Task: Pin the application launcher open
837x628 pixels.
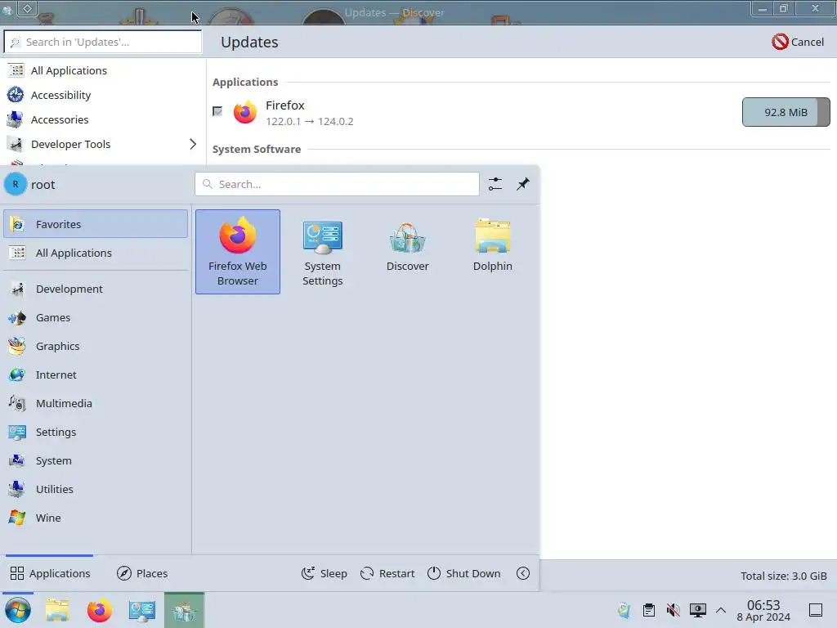Action: coord(523,184)
